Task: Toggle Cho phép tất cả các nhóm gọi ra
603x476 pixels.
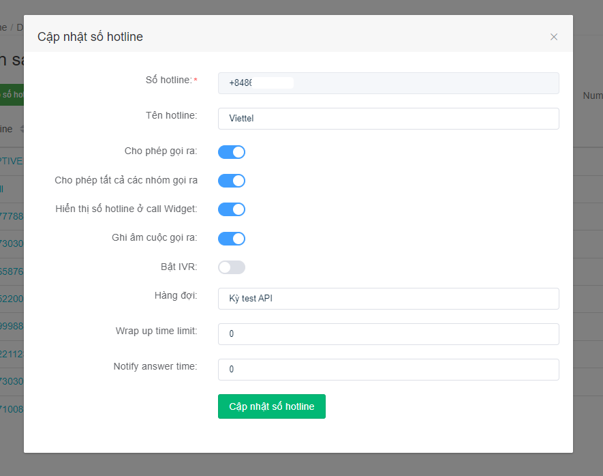Action: (232, 181)
